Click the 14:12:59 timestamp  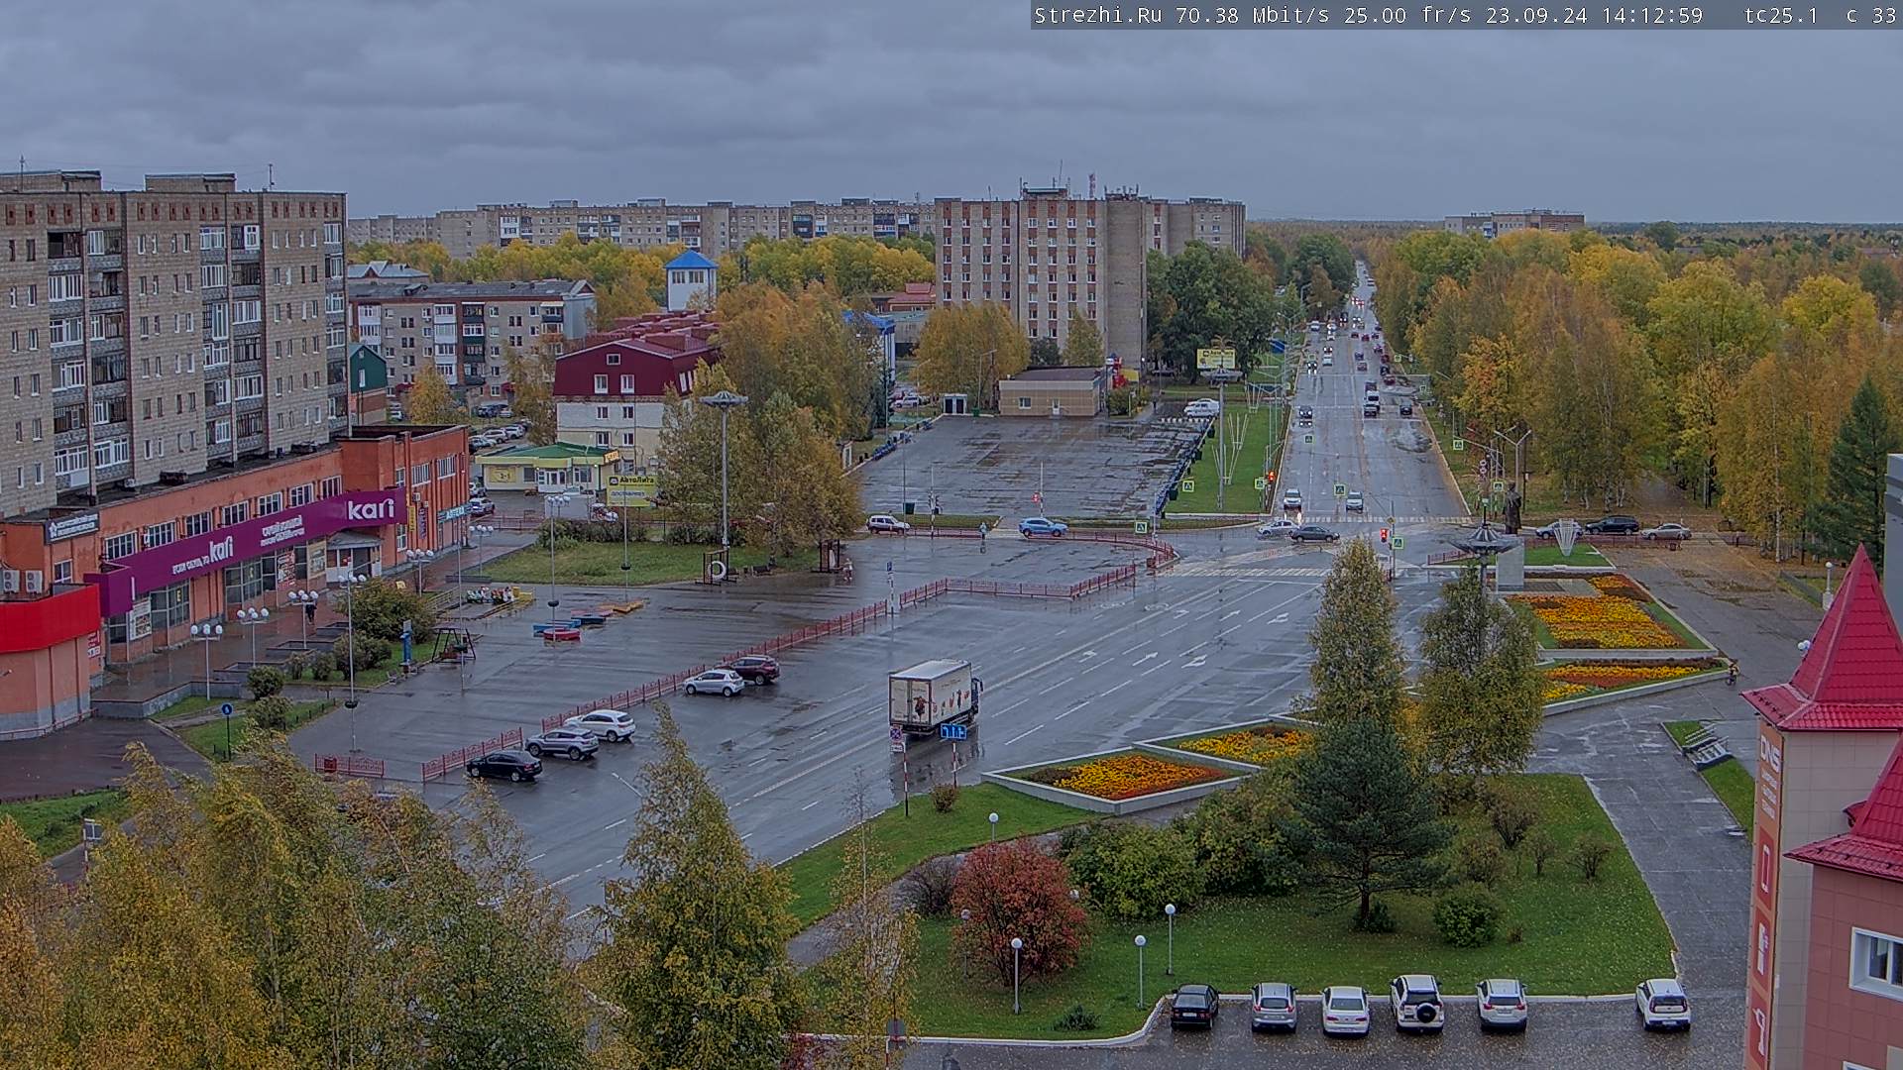[x=1651, y=15]
